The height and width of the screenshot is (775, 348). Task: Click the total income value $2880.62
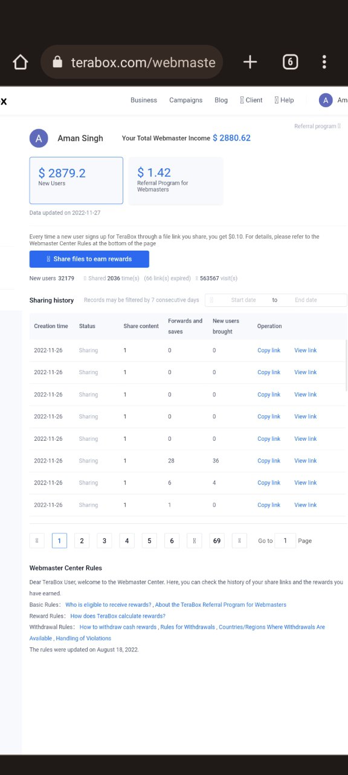pos(231,138)
